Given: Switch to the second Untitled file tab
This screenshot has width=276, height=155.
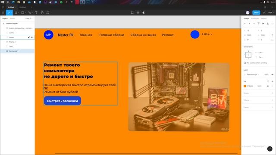Looking at the screenshot, I should point(22,7).
